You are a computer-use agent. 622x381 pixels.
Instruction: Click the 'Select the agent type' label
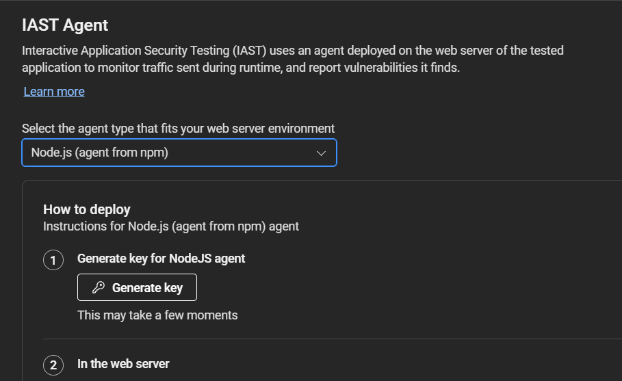click(178, 128)
